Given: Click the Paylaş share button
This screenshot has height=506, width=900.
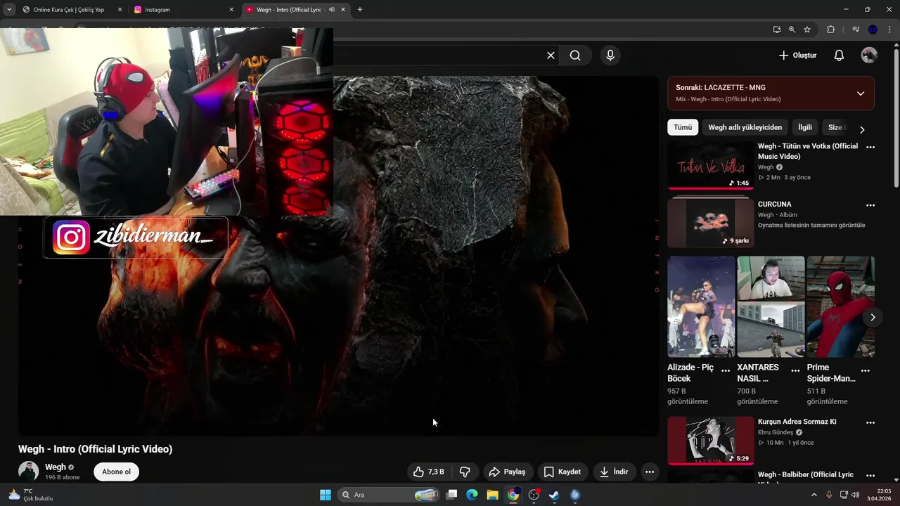Looking at the screenshot, I should pos(507,472).
